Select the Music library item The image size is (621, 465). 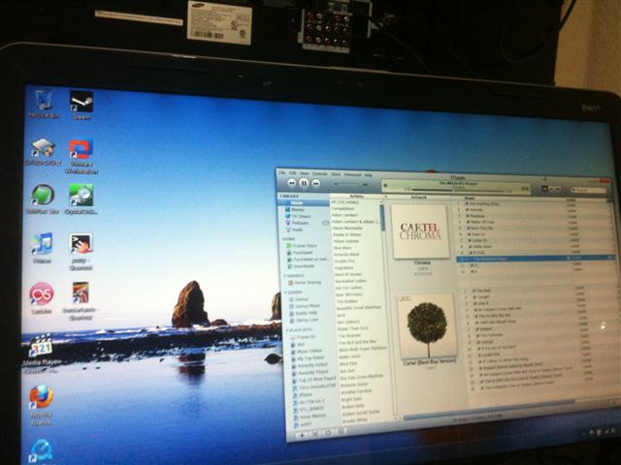pyautogui.click(x=304, y=202)
